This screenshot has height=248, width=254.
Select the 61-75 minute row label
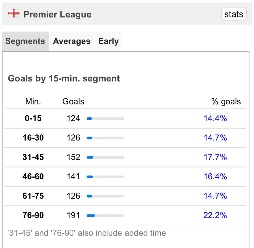[33, 196]
